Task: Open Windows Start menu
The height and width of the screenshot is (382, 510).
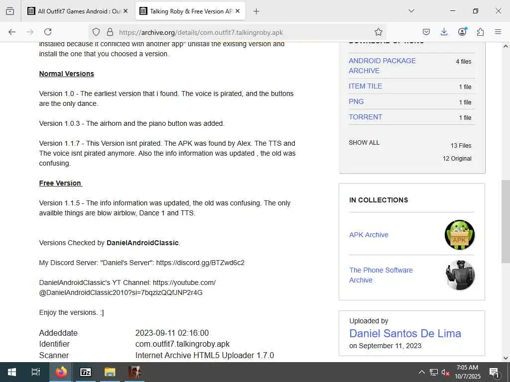Action: tap(12, 372)
